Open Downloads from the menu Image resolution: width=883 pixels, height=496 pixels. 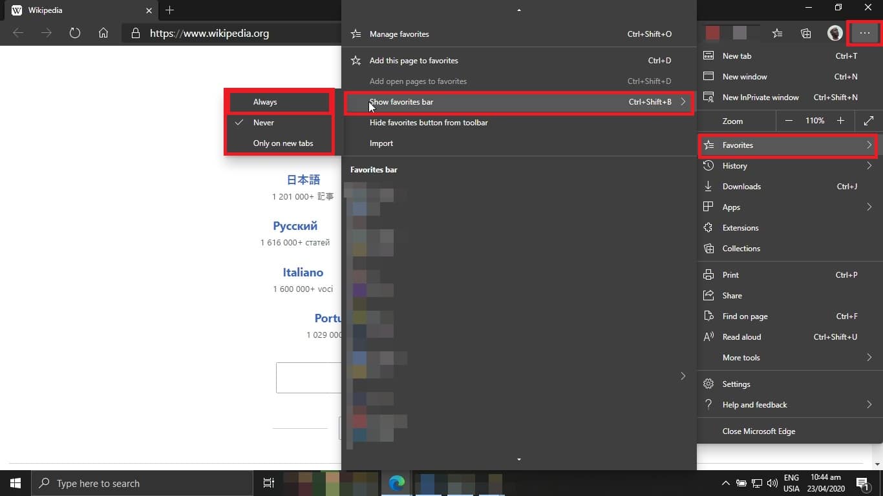coord(790,187)
